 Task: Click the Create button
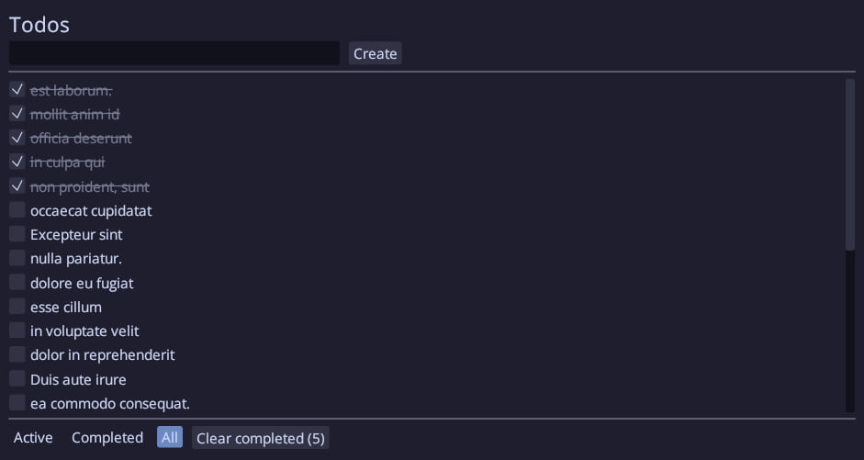(x=376, y=53)
